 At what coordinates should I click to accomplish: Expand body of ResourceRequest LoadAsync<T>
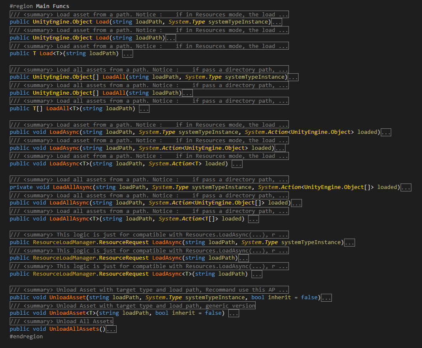(257, 274)
